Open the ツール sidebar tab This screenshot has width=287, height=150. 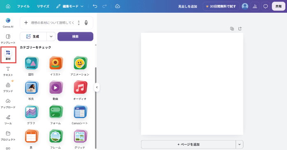(8, 120)
